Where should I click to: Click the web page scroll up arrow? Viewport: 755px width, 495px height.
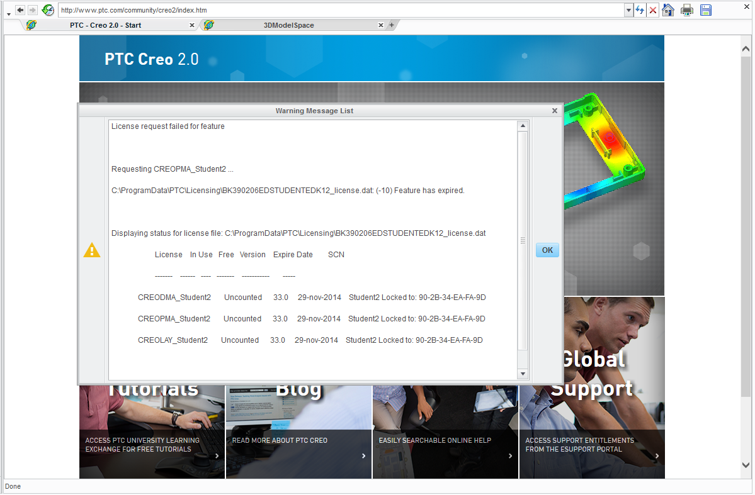tap(746, 48)
